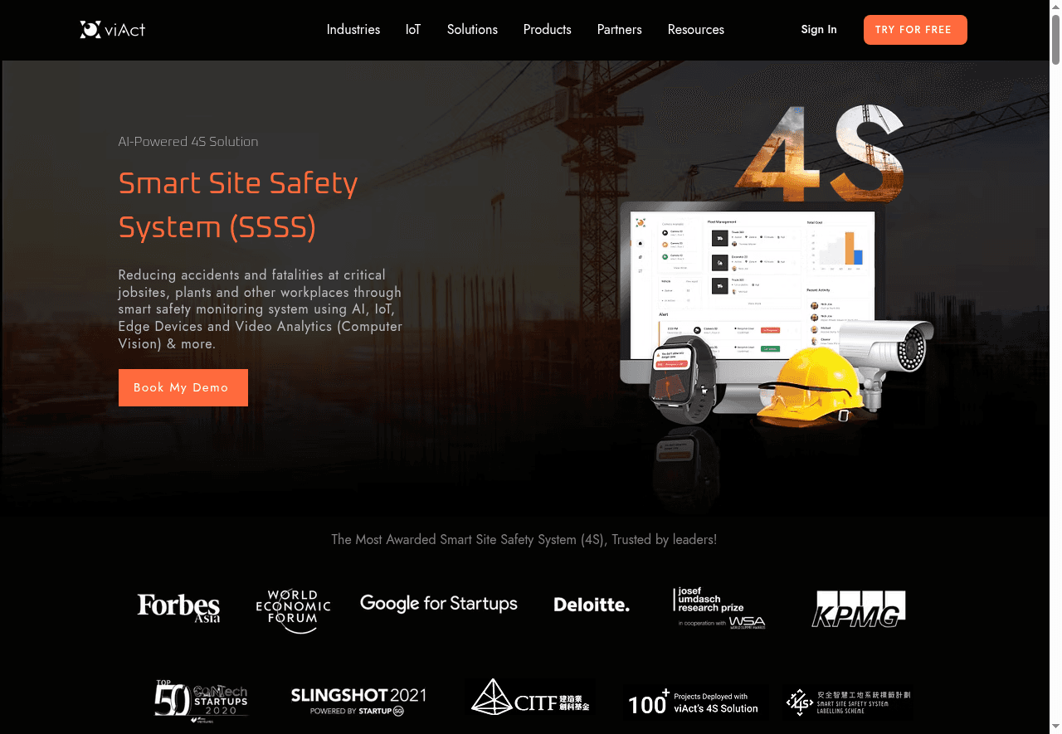Open the Resources menu
Viewport: 1062px width, 734px height.
click(695, 30)
